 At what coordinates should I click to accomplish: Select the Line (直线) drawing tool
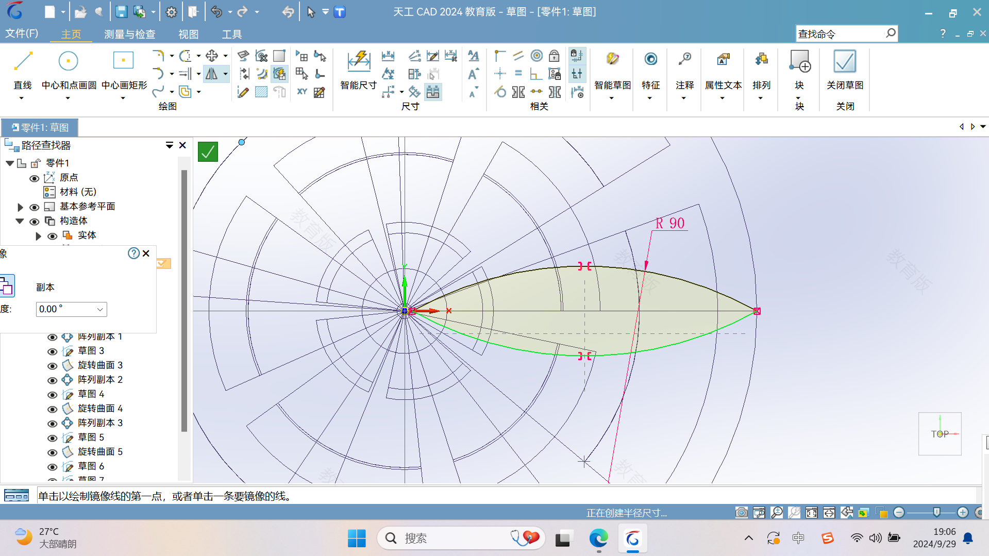(23, 62)
